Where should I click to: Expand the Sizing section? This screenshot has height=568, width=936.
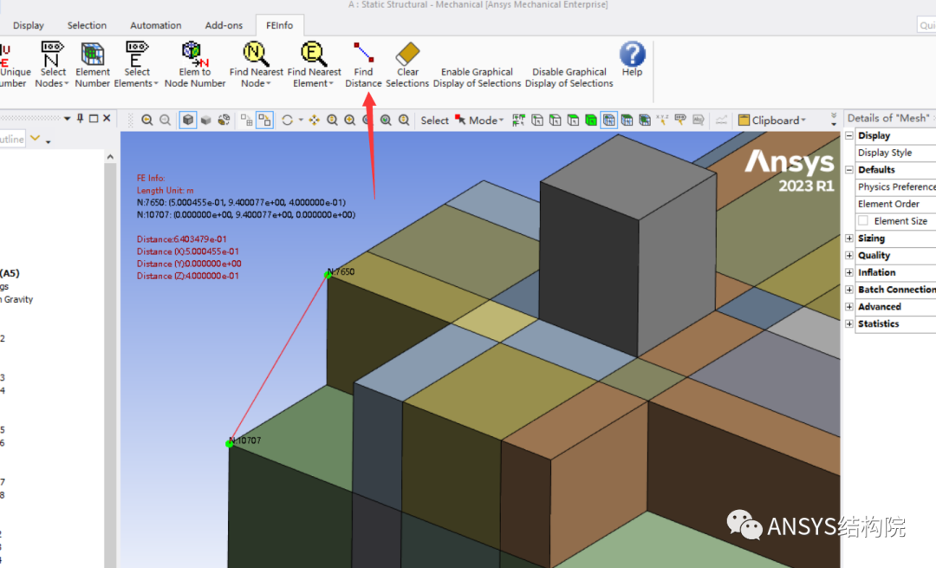click(848, 238)
